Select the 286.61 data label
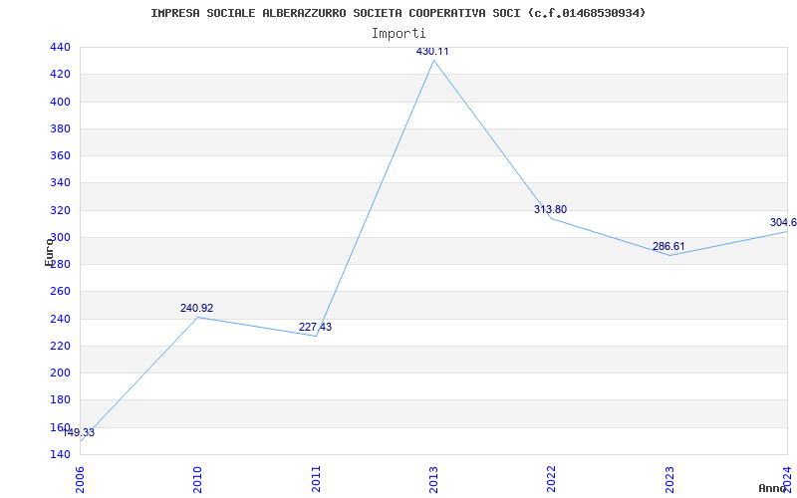Screen dimensions: 797x498 click(668, 246)
